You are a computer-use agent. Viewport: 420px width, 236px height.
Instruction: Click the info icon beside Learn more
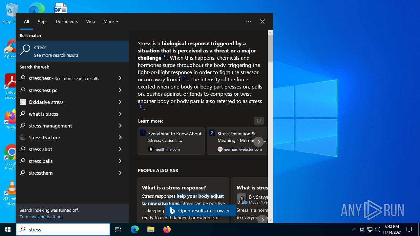pos(259,121)
